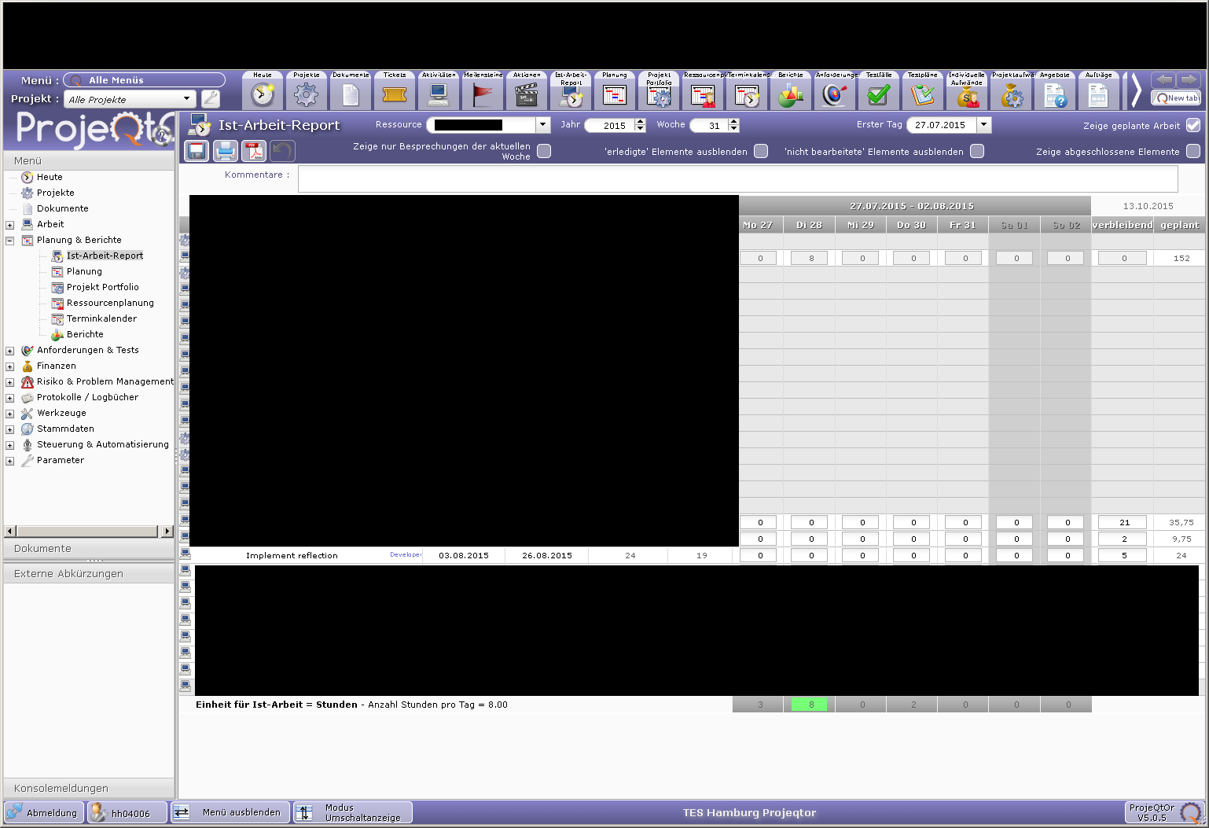Check 'Zeige abgeschlossene Elemente' option
Image resolution: width=1209 pixels, height=828 pixels.
1192,151
